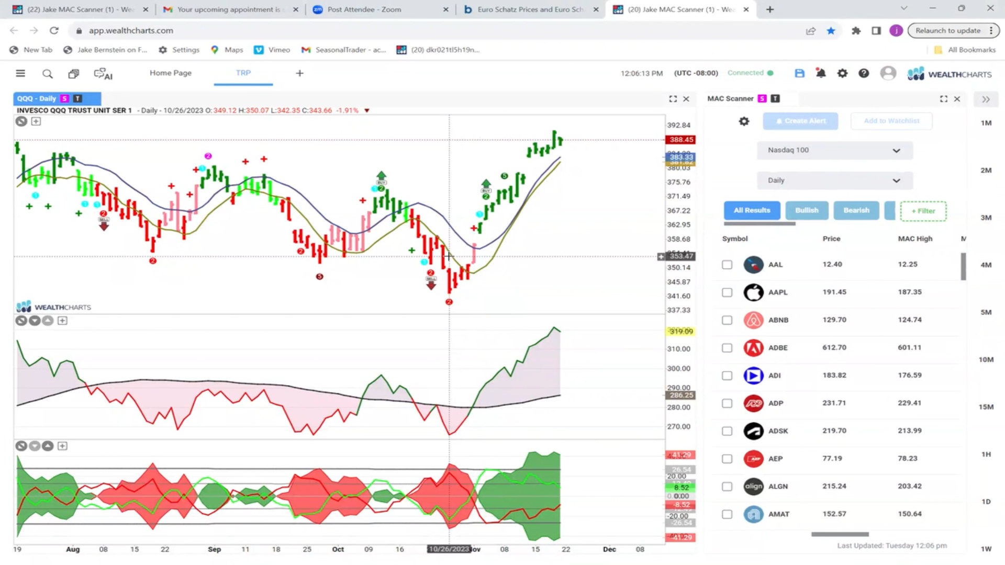Click the + Filter button
1005x565 pixels.
coord(923,211)
